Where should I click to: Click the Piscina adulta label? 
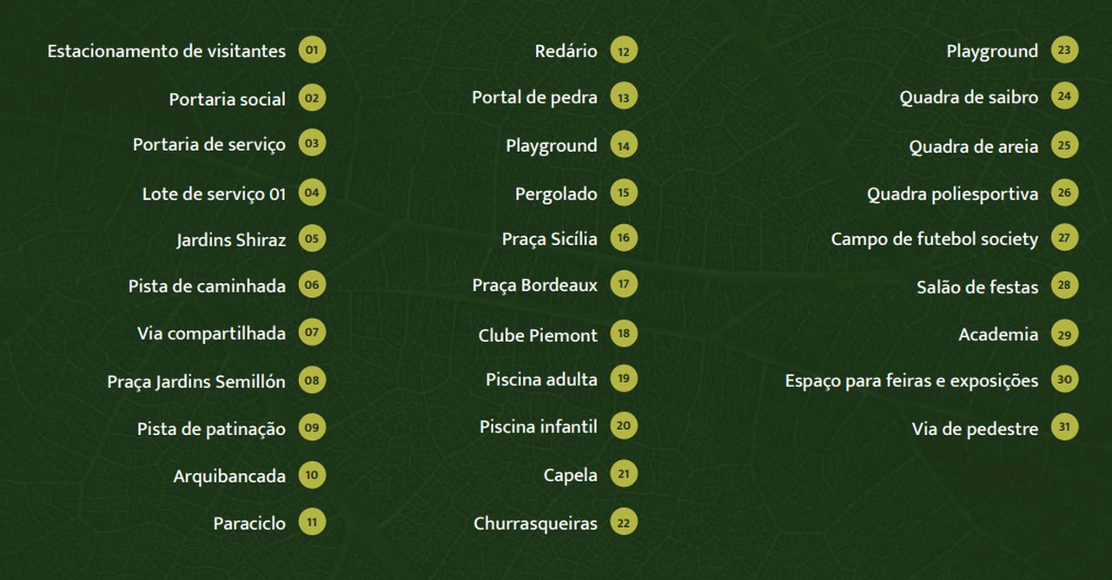point(541,379)
